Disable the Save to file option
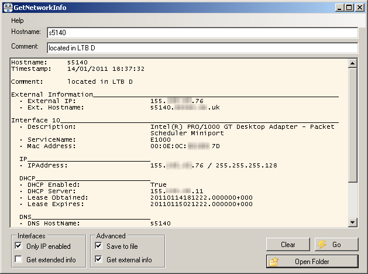368x274 pixels. point(98,246)
